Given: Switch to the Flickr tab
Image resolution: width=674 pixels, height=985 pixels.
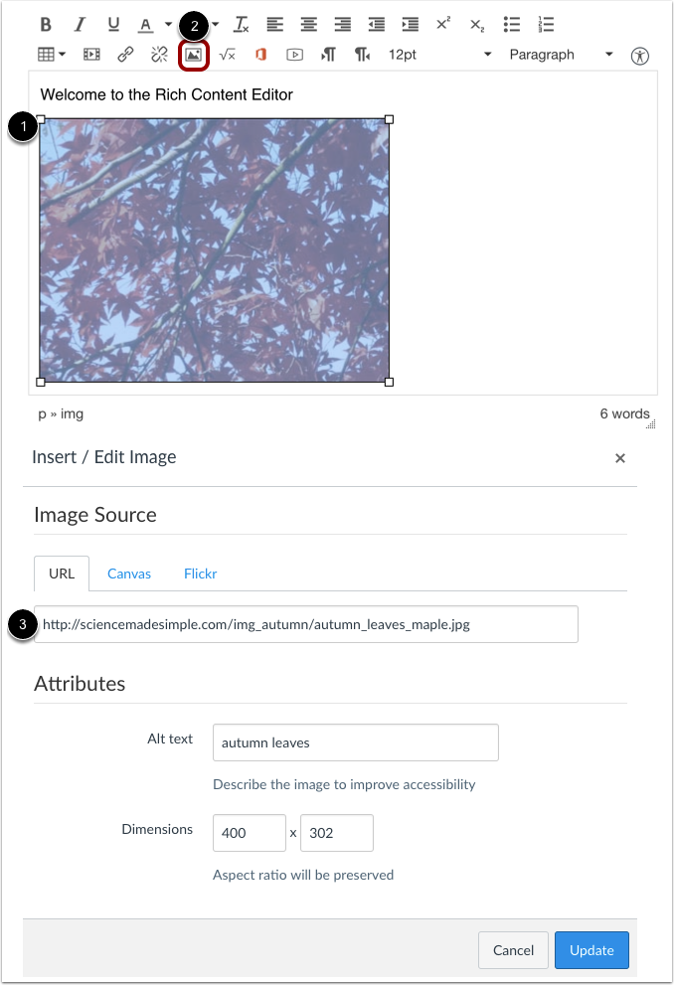Looking at the screenshot, I should coord(200,574).
